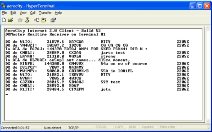This screenshot has width=212, height=132.
Task: Minimize the HyperTerminal window
Action: [193, 6]
